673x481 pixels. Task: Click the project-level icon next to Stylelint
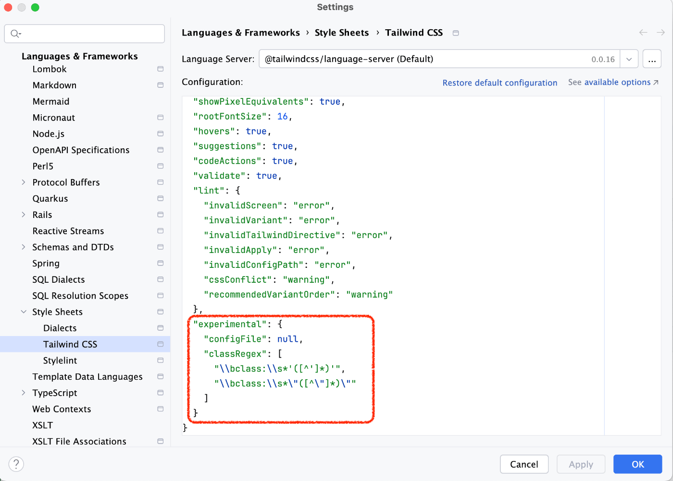point(161,361)
